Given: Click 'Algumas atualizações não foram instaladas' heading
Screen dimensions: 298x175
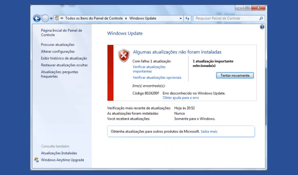Looking at the screenshot, I should (x=177, y=52).
